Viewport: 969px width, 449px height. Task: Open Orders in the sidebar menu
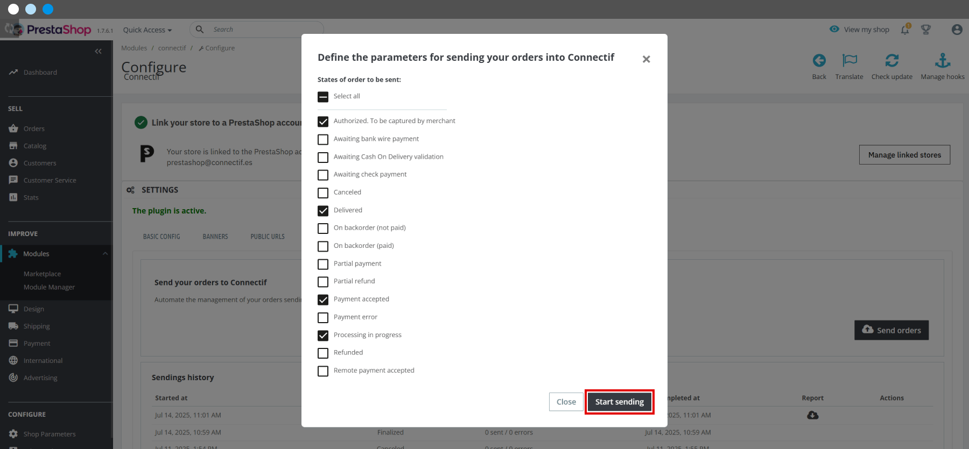click(34, 129)
